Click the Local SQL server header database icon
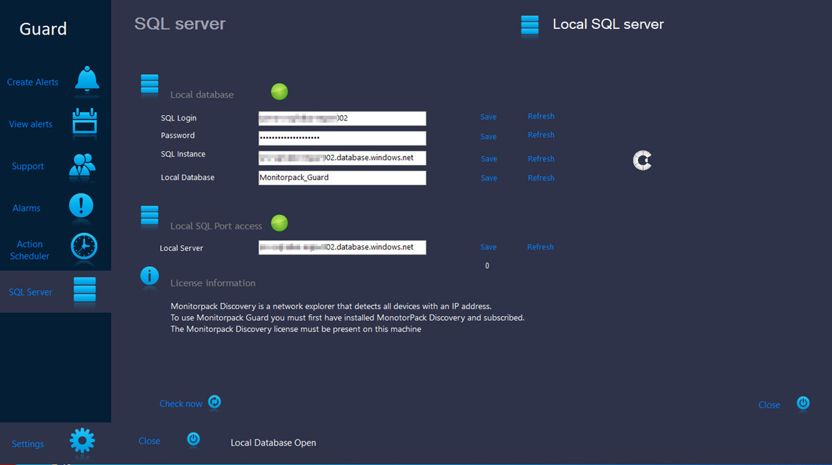 point(530,25)
